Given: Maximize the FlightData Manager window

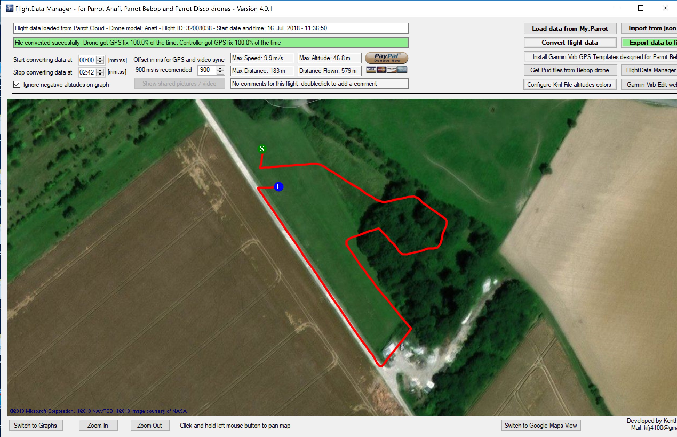Looking at the screenshot, I should 641,8.
